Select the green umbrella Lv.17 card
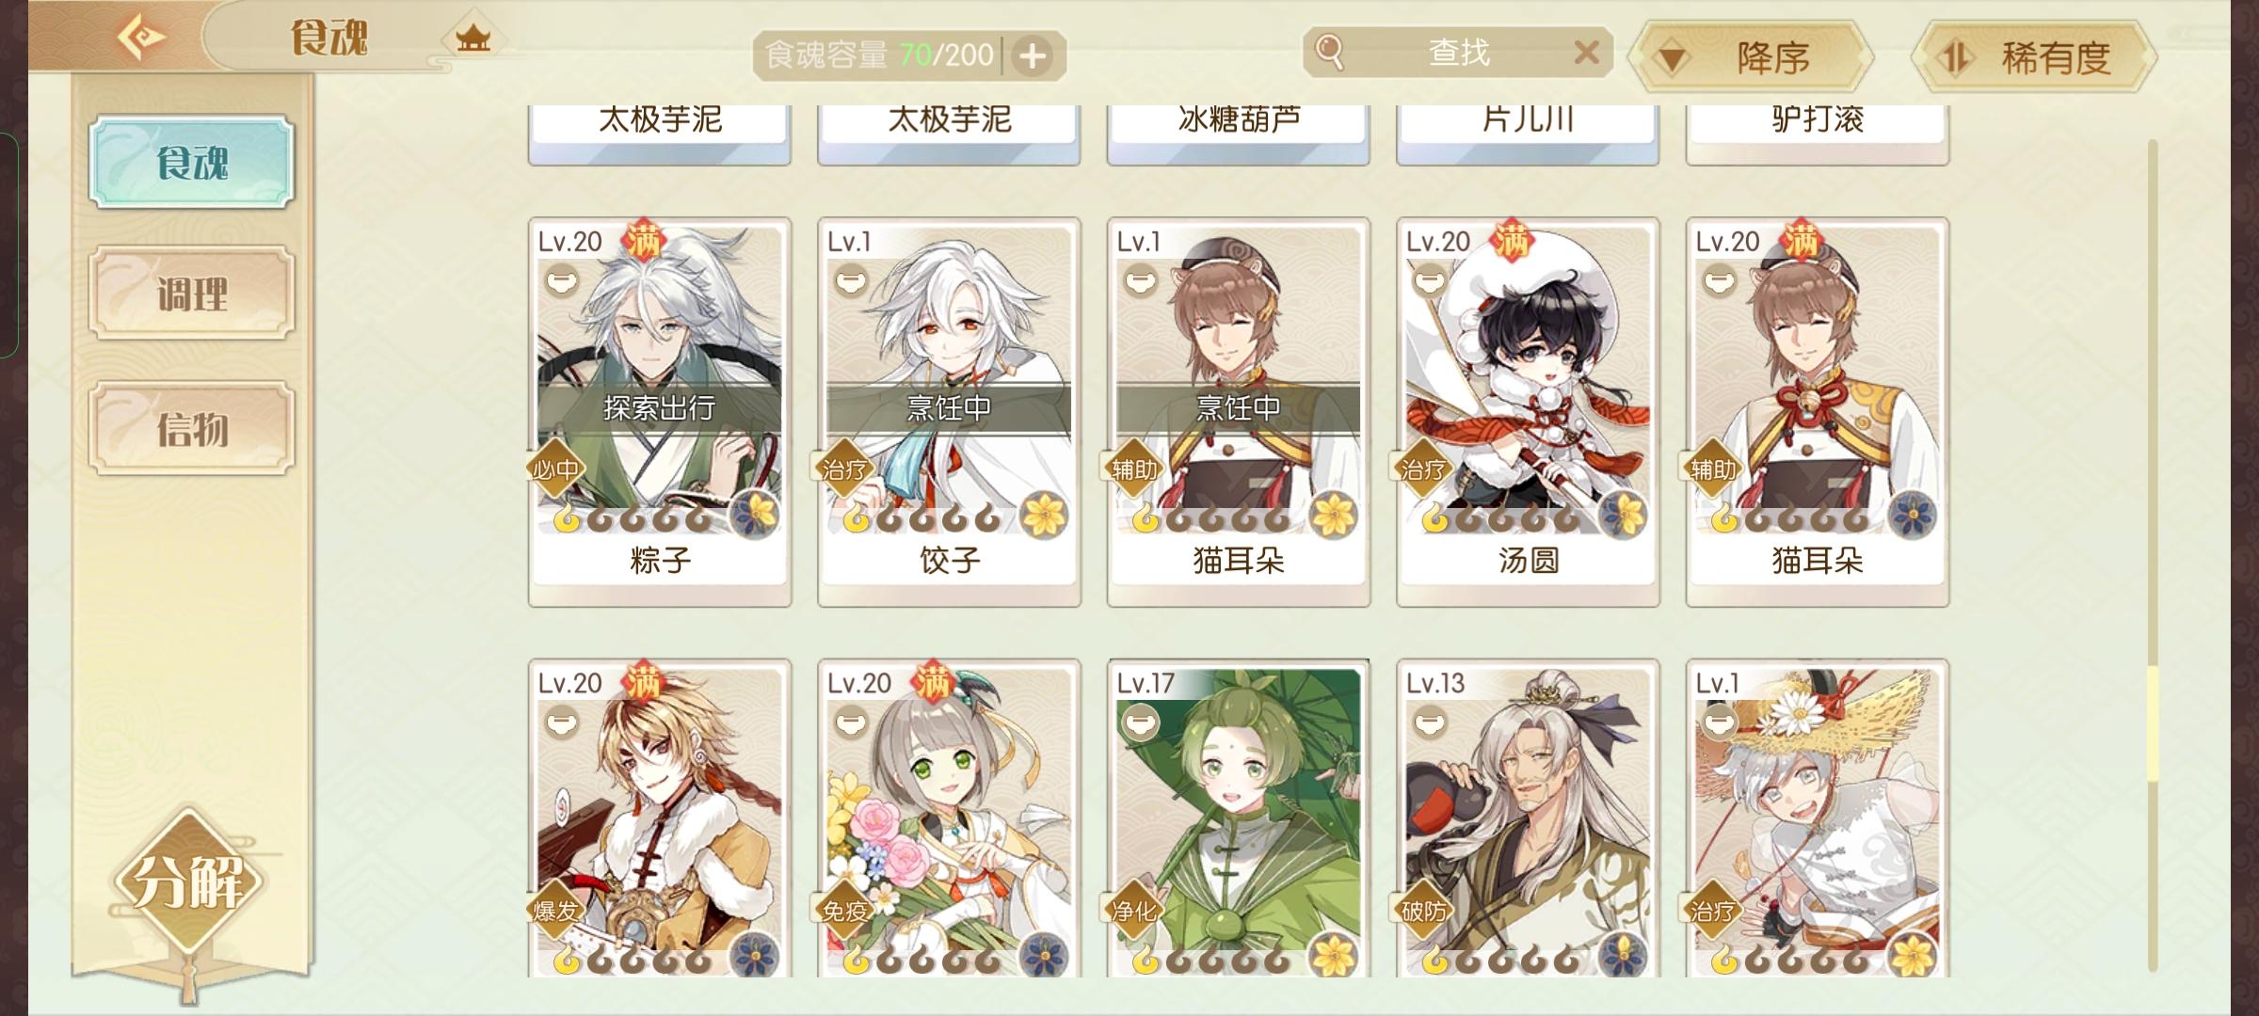The image size is (2259, 1016). coord(1239,818)
